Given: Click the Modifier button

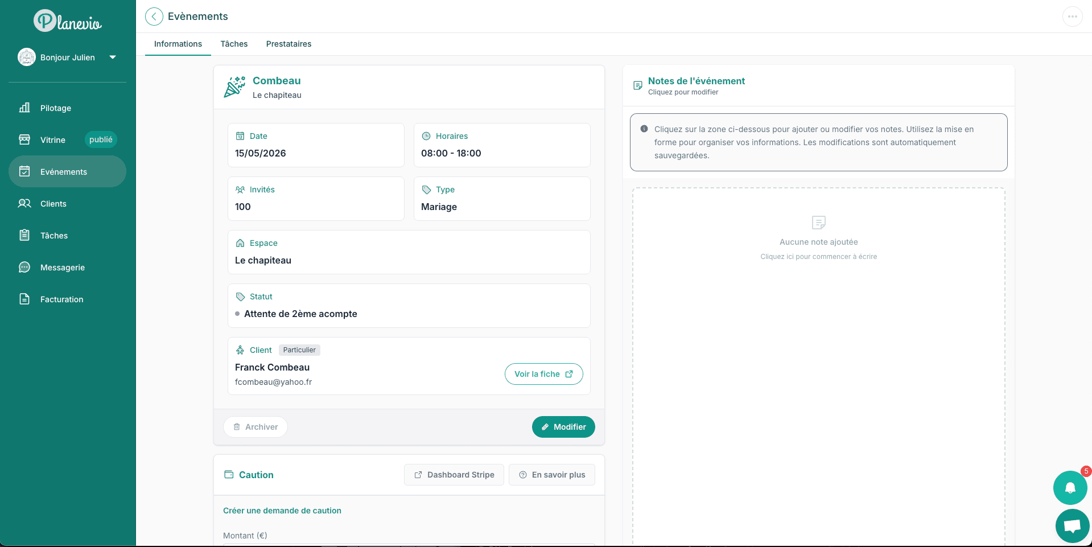Looking at the screenshot, I should pos(563,427).
